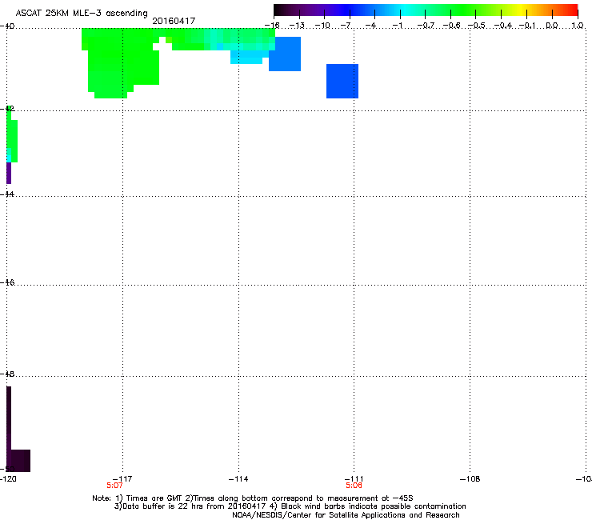
Task: Click the NOAA/NESDIS credit line
Action: (x=346, y=515)
